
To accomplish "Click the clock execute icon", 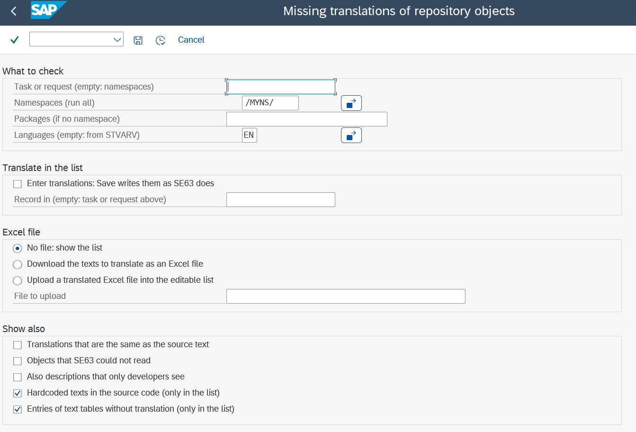I will click(x=161, y=40).
